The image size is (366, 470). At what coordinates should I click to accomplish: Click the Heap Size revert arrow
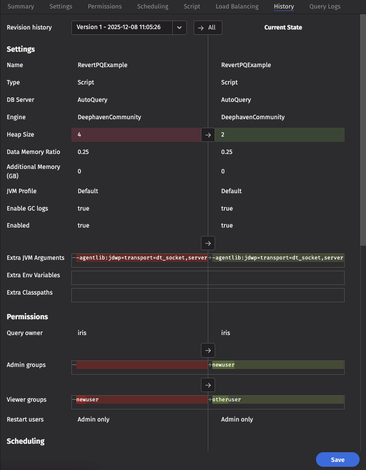[208, 135]
